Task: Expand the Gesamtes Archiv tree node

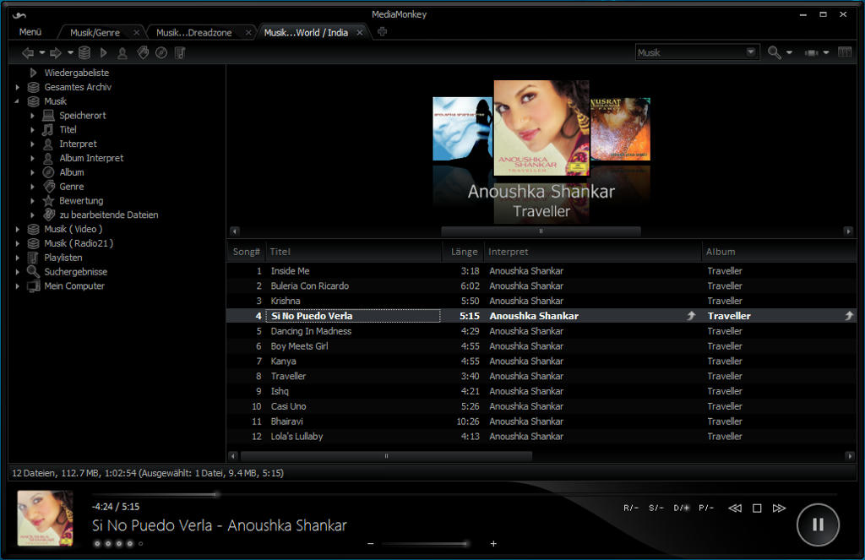Action: tap(17, 87)
